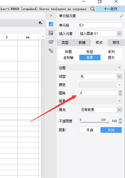Click the server error log message
Screen dimensions: 125x178
(43, 9)
